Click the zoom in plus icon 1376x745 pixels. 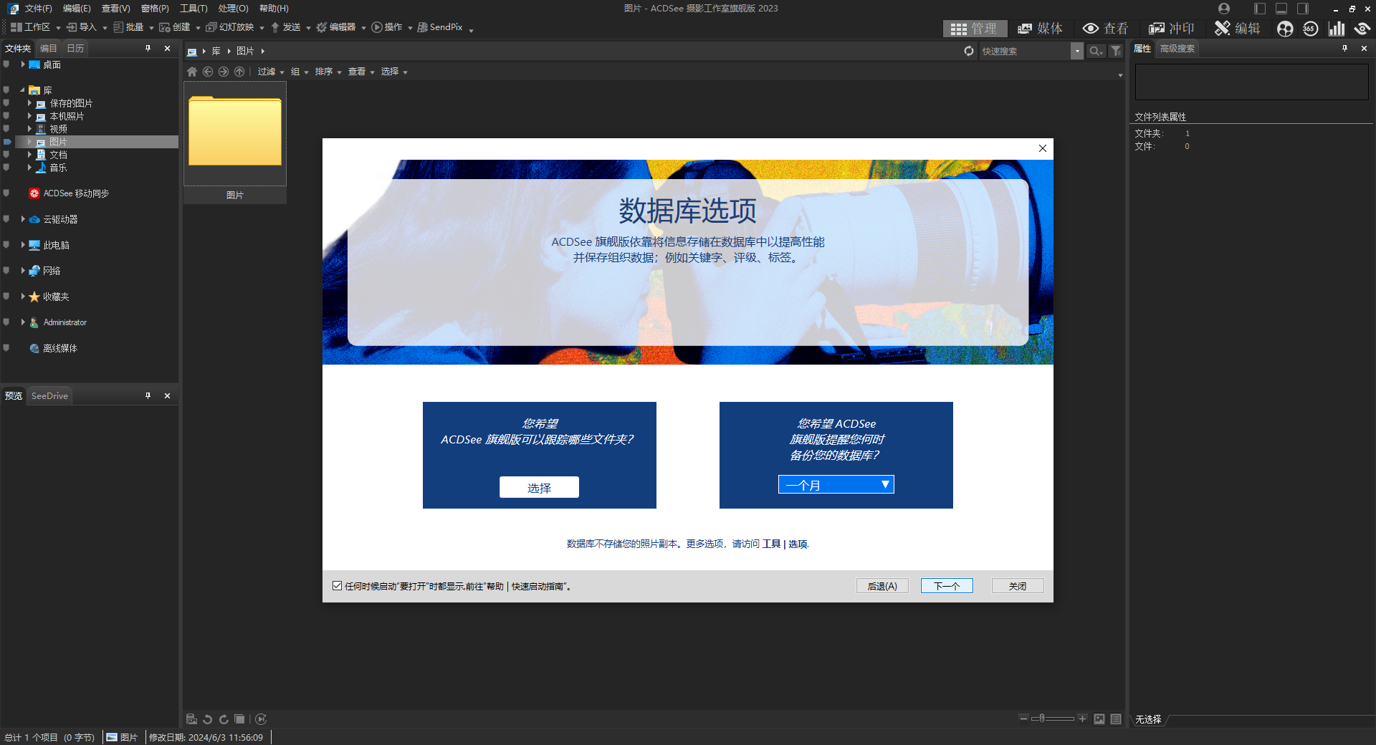1083,718
